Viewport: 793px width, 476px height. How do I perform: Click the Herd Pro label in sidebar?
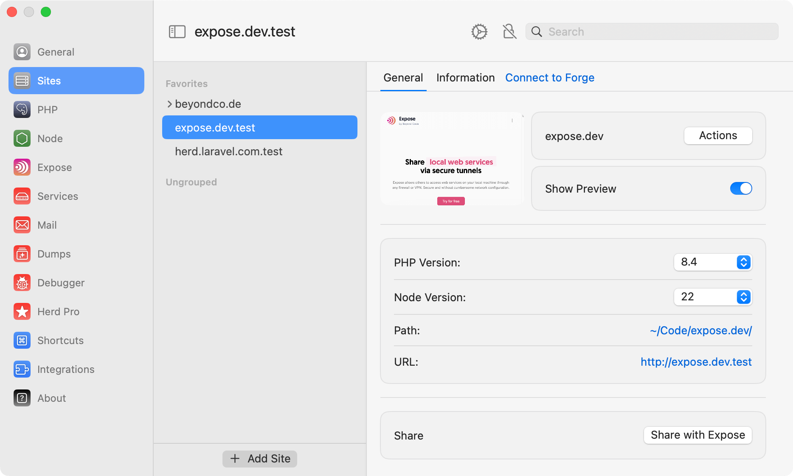click(58, 311)
